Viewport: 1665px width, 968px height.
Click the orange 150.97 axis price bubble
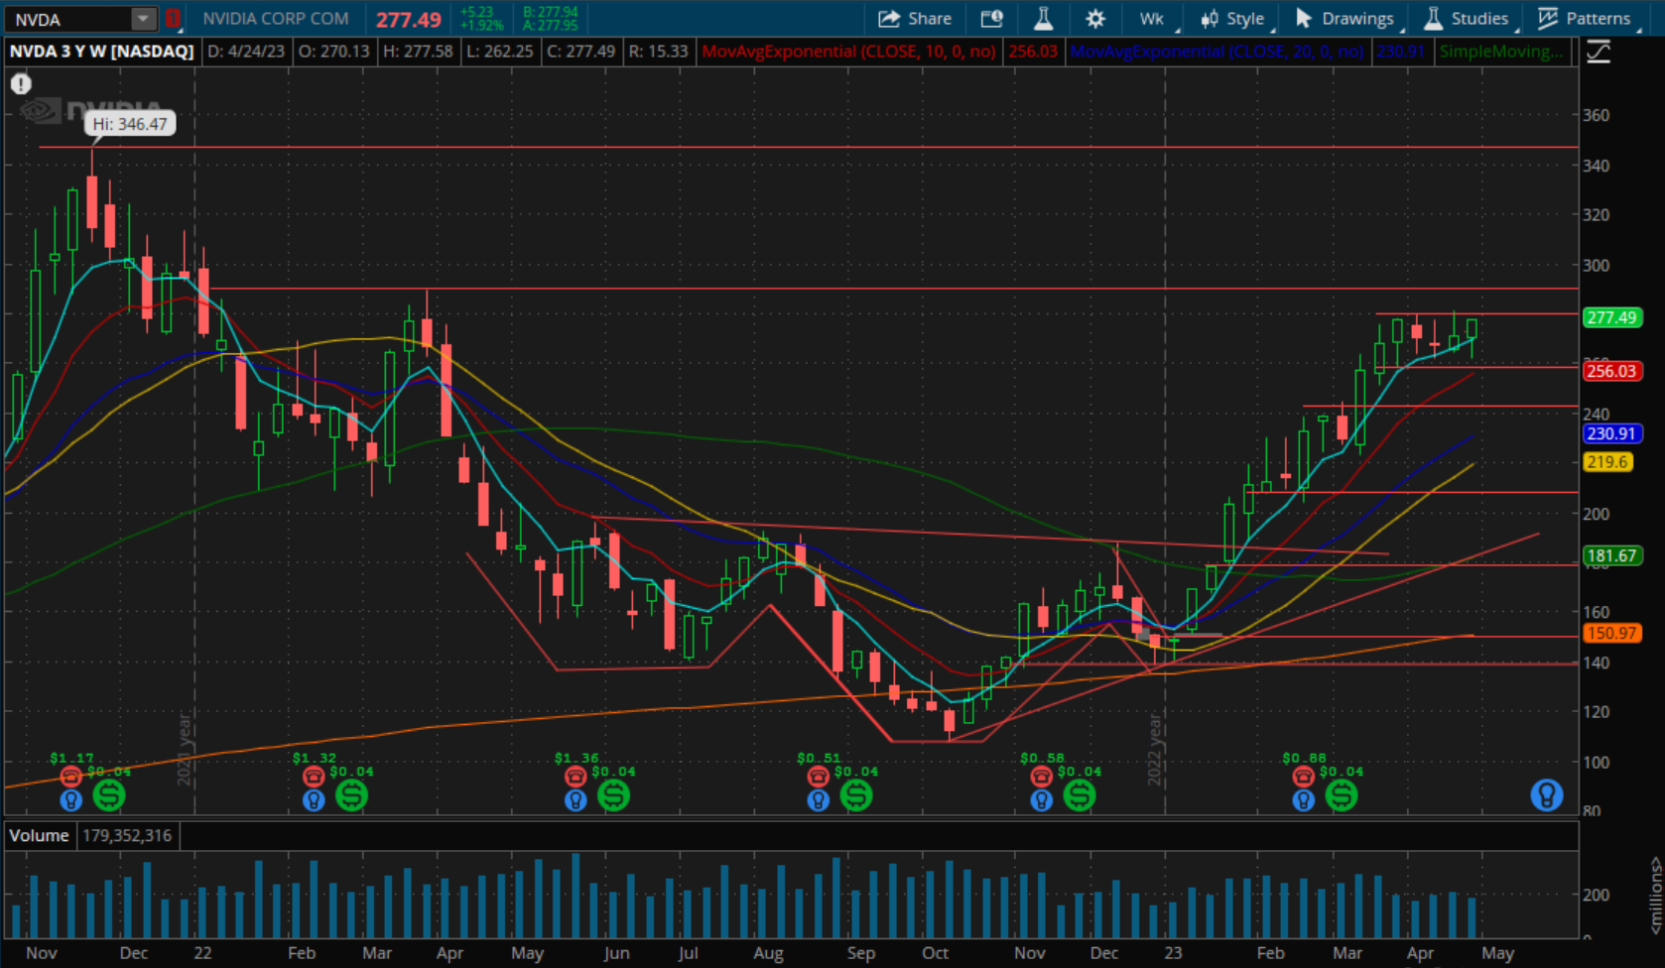[1611, 633]
